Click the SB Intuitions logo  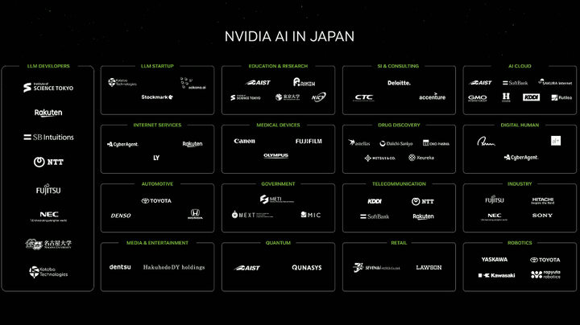pyautogui.click(x=48, y=137)
